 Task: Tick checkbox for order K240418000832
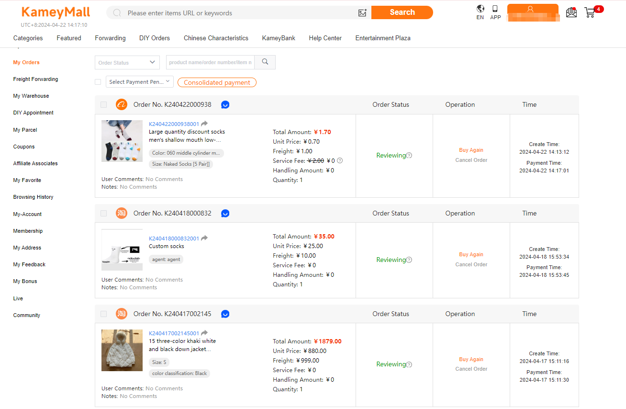104,214
